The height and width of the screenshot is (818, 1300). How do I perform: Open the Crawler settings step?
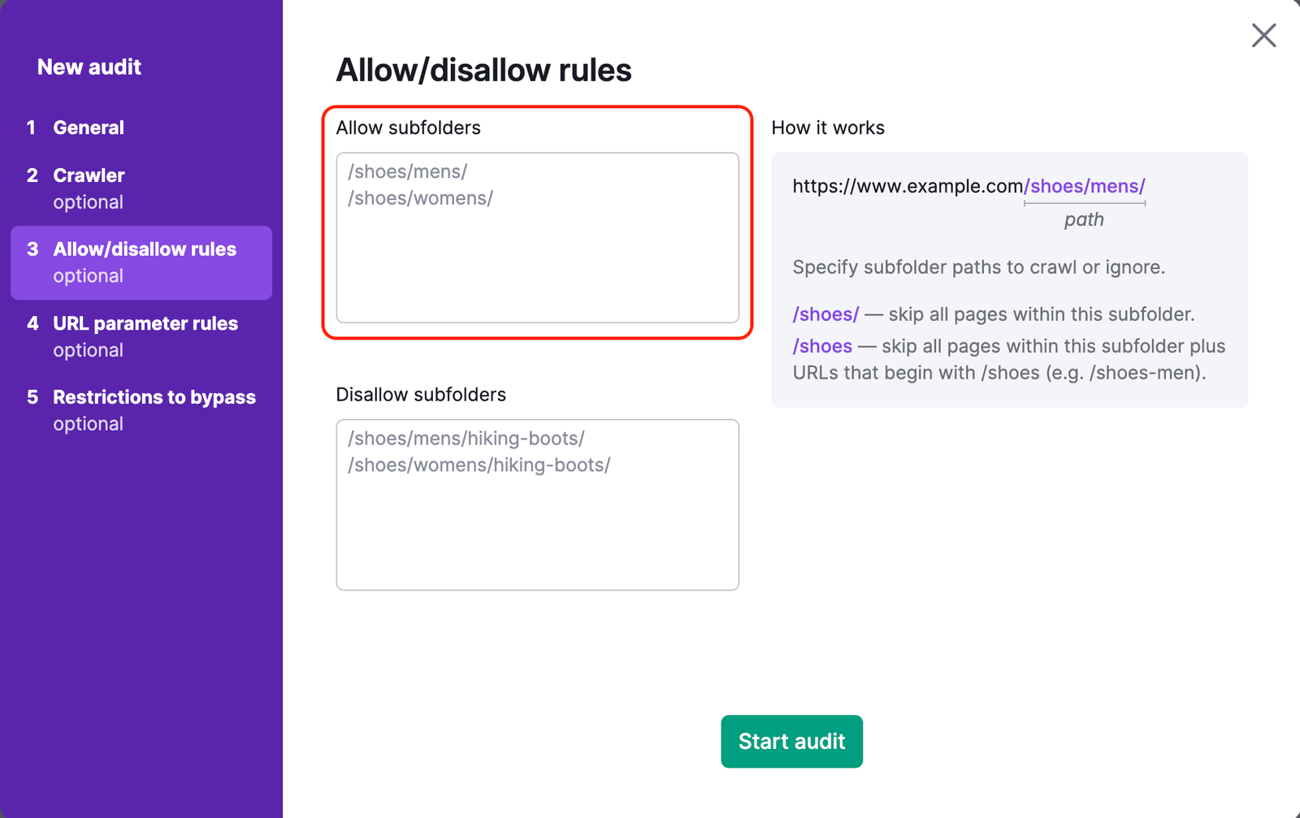tap(89, 175)
